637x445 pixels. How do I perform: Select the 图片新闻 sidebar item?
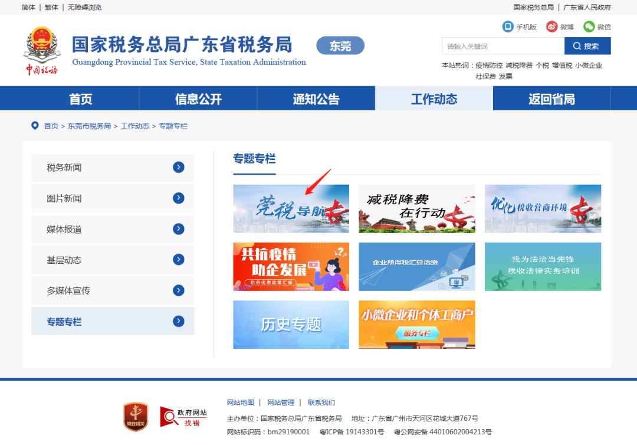[113, 198]
